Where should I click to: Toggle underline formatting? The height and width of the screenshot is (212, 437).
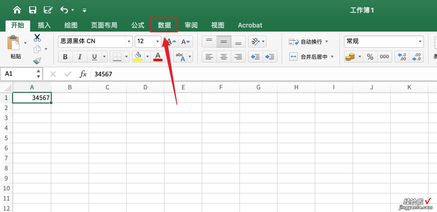[x=95, y=57]
